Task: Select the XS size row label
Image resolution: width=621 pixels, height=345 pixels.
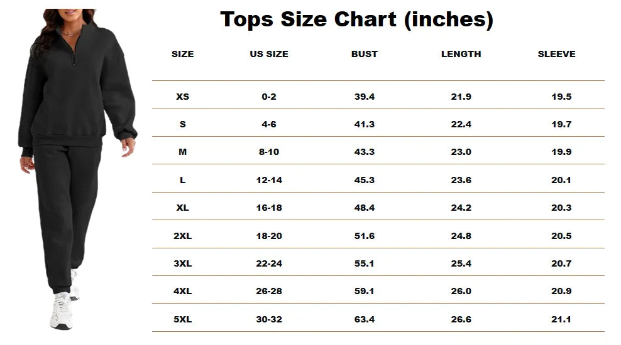Action: 182,97
